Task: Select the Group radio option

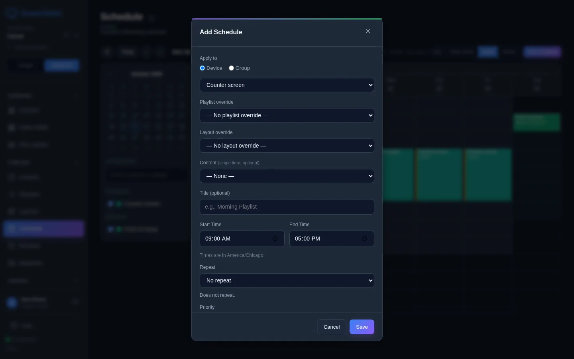Action: [x=231, y=68]
